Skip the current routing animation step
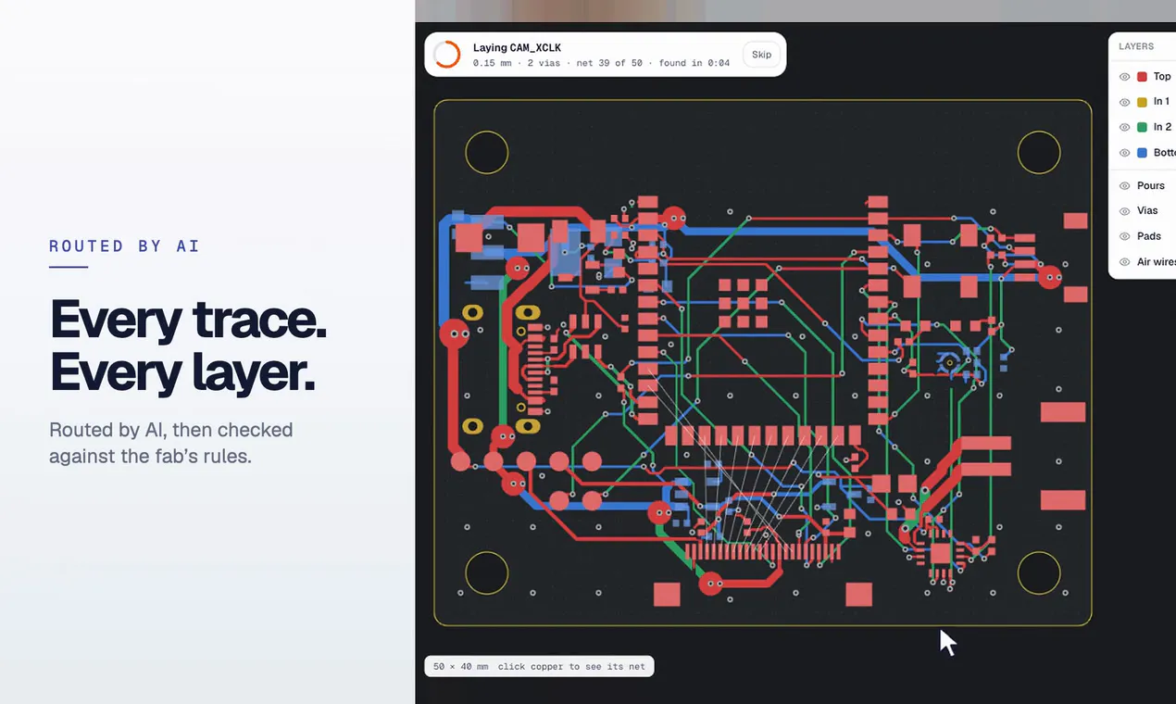The width and height of the screenshot is (1176, 704). pos(761,55)
